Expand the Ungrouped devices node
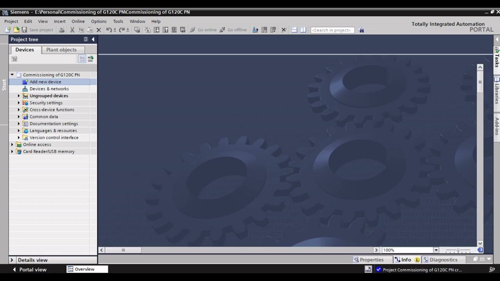 (x=18, y=96)
